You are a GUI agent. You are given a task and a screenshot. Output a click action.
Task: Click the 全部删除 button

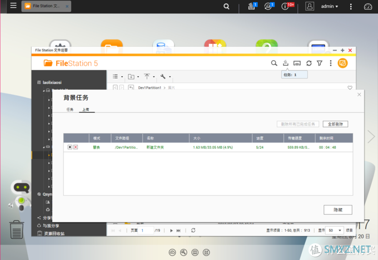pyautogui.click(x=335, y=124)
